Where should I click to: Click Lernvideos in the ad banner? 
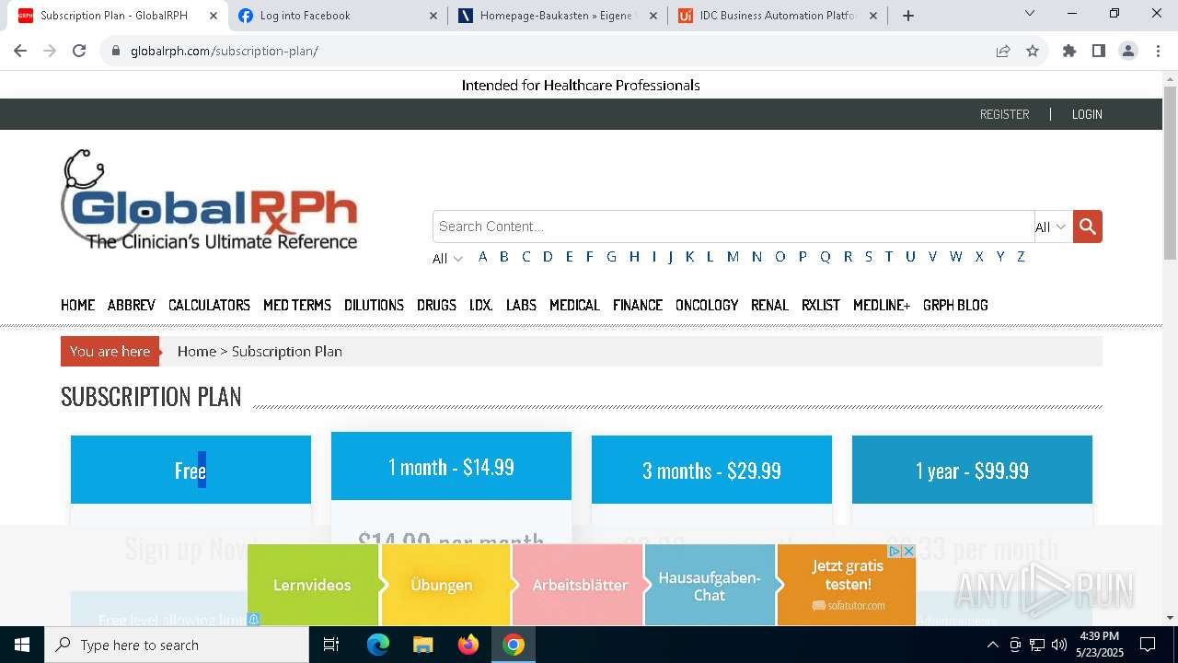[x=312, y=585]
